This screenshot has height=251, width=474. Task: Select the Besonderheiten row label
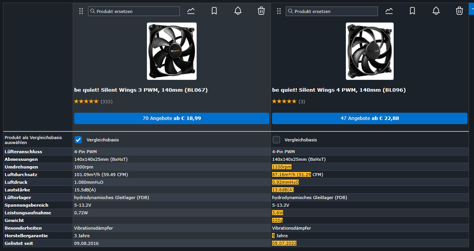[23, 228]
